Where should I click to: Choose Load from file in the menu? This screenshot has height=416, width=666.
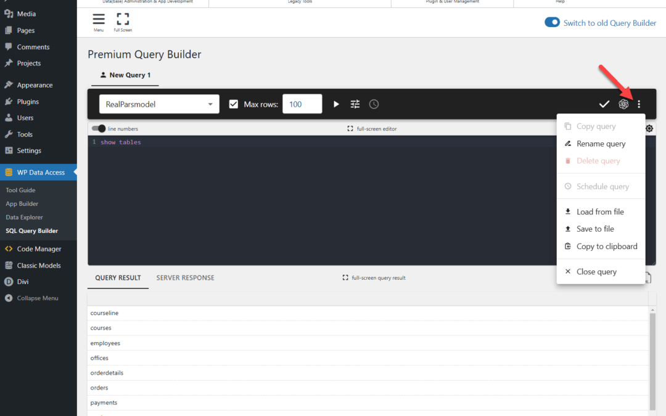click(x=601, y=211)
